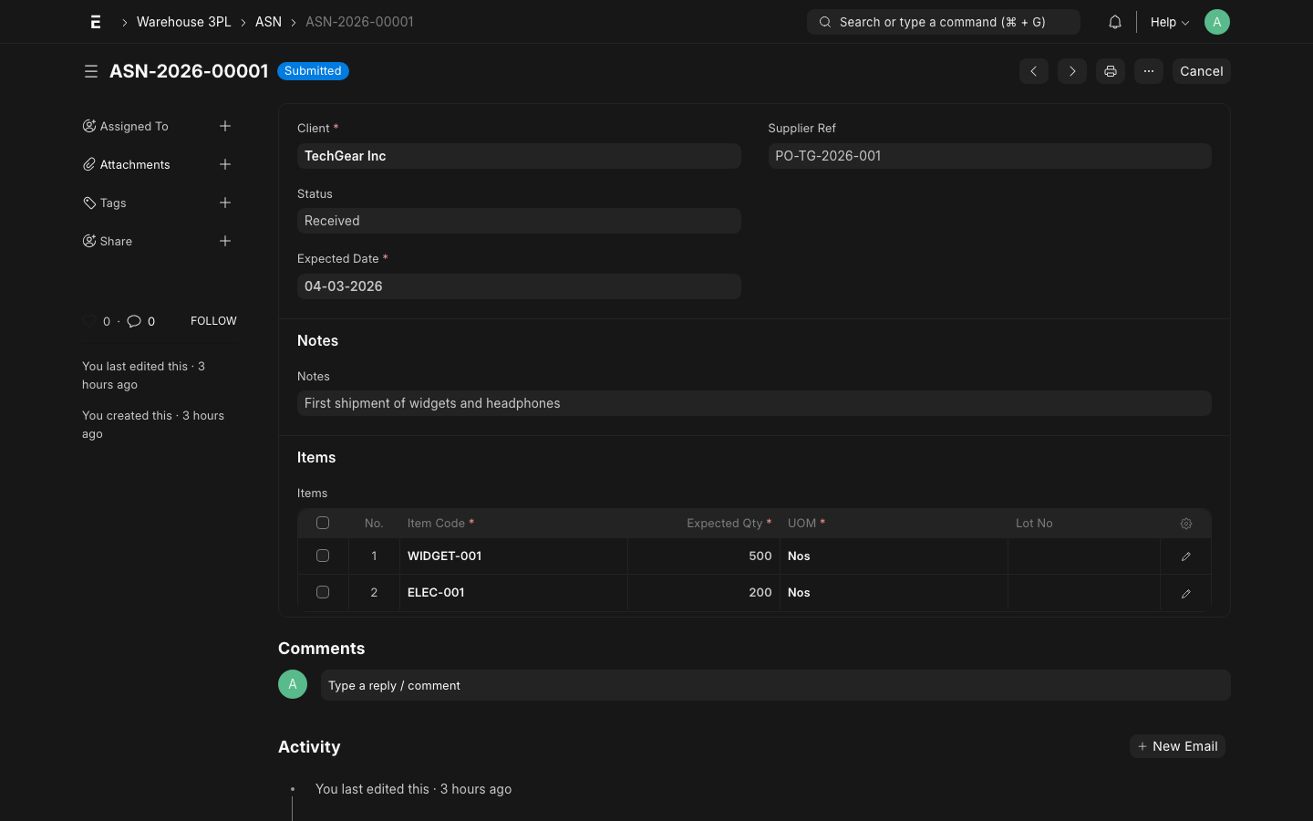The height and width of the screenshot is (821, 1313).
Task: Go to Warehouse 3PL via breadcrumb
Action: pyautogui.click(x=183, y=21)
